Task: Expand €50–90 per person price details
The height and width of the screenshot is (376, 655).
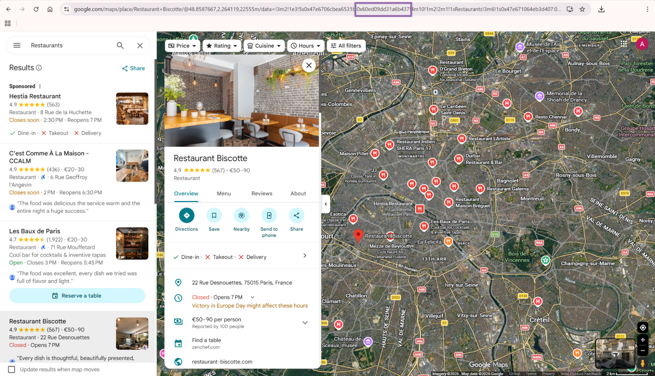Action: [x=305, y=323]
